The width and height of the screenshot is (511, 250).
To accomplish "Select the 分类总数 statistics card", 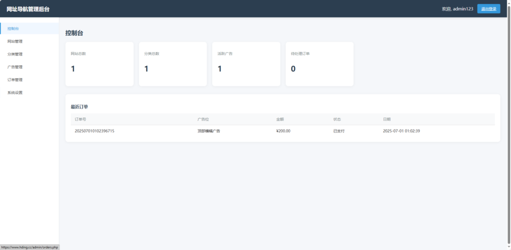I will [173, 64].
